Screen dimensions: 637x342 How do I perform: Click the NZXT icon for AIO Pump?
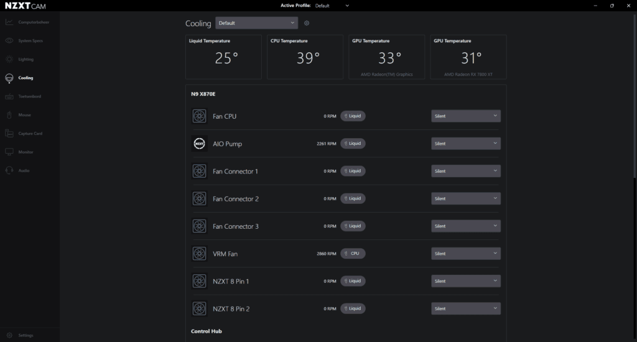[199, 144]
